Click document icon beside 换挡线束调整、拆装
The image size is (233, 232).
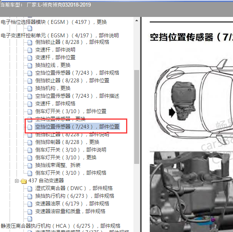tap(30, 166)
